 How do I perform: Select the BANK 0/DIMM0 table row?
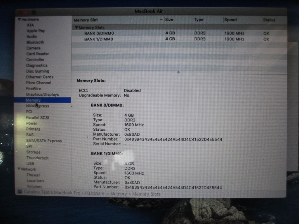[x=179, y=33]
